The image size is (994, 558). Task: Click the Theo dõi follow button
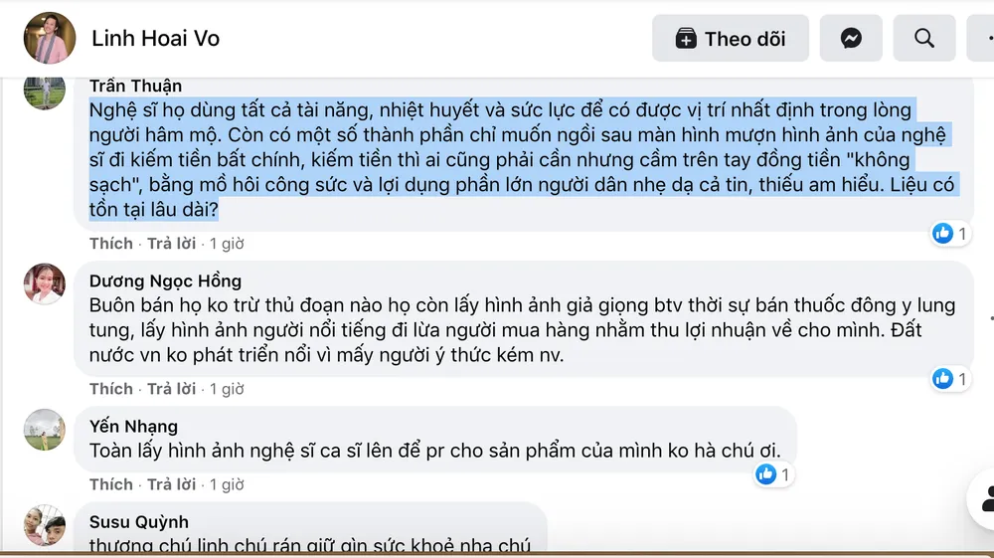(x=730, y=39)
